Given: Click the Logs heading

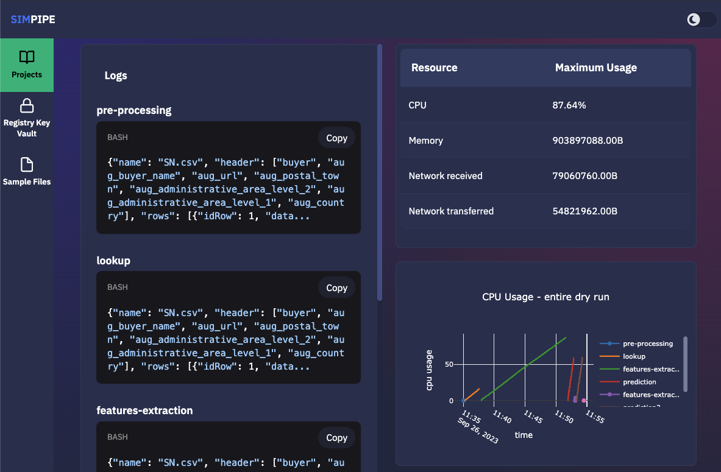Looking at the screenshot, I should coord(116,76).
